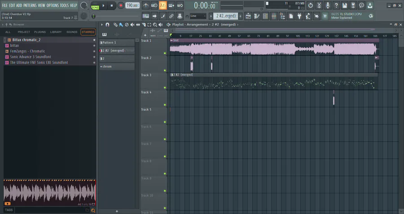Open the TOOLS menu
404x214 pixels.
tap(64, 5)
